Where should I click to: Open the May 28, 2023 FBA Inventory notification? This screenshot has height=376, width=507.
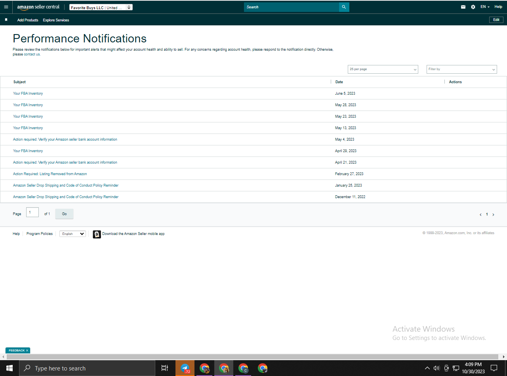28,105
